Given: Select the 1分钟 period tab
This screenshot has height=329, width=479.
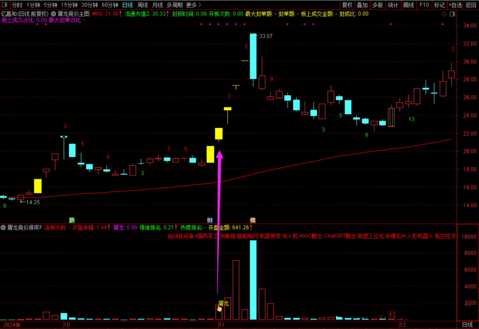Looking at the screenshot, I should click(33, 5).
